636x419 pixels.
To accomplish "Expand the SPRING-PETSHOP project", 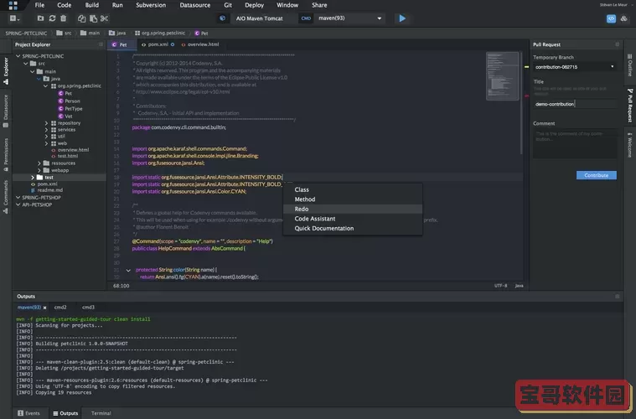I will pos(18,198).
